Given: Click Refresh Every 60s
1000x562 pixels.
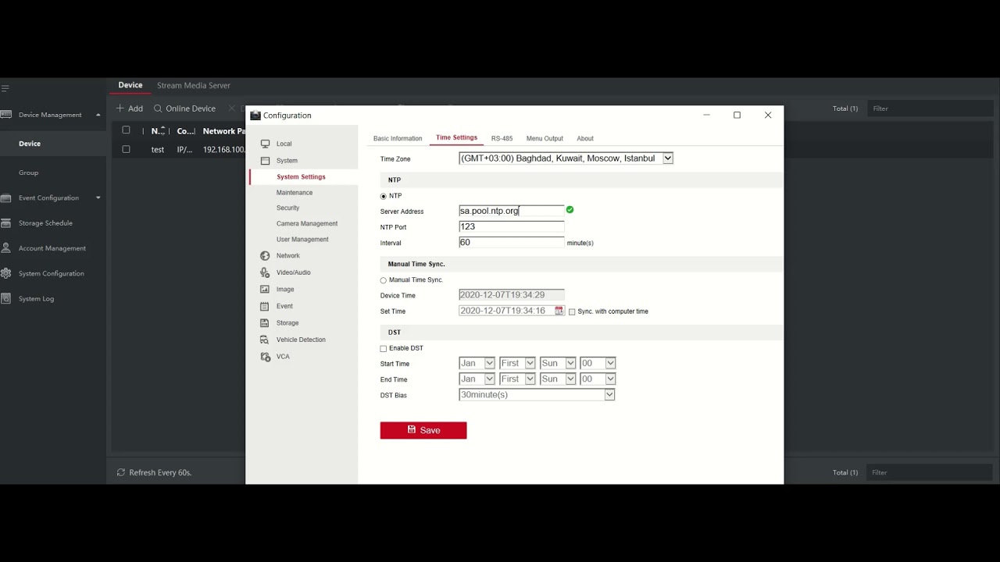Looking at the screenshot, I should tap(154, 472).
